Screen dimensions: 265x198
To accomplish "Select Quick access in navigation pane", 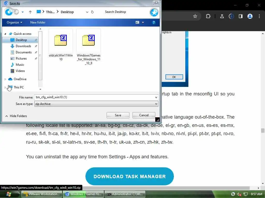I will click(22, 34).
